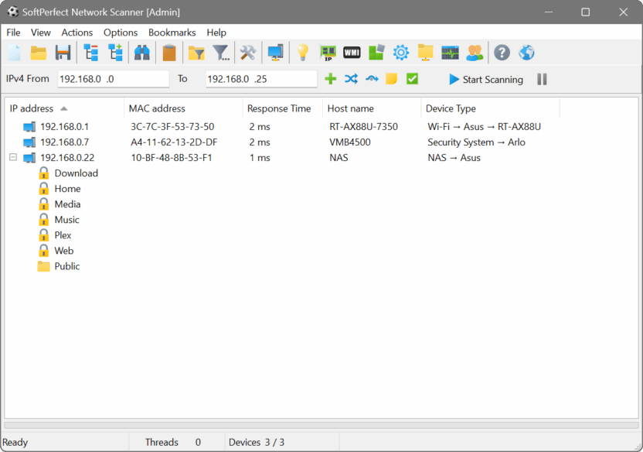Viewport: 643px width, 452px height.
Task: Click MAC address 3C-7C-3F-53-73-50
Action: click(172, 126)
